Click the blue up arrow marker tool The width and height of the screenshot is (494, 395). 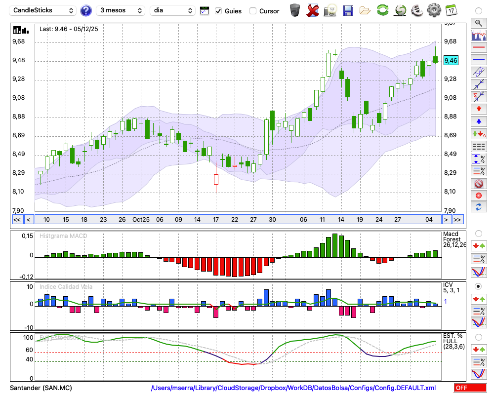[478, 121]
